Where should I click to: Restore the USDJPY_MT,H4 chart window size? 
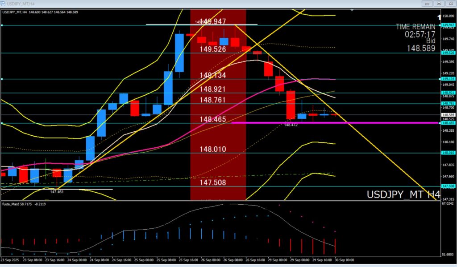(x=439, y=4)
